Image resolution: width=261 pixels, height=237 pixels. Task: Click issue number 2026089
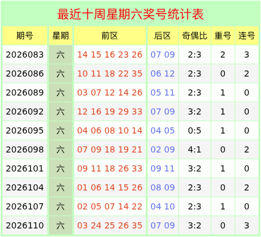tap(25, 92)
